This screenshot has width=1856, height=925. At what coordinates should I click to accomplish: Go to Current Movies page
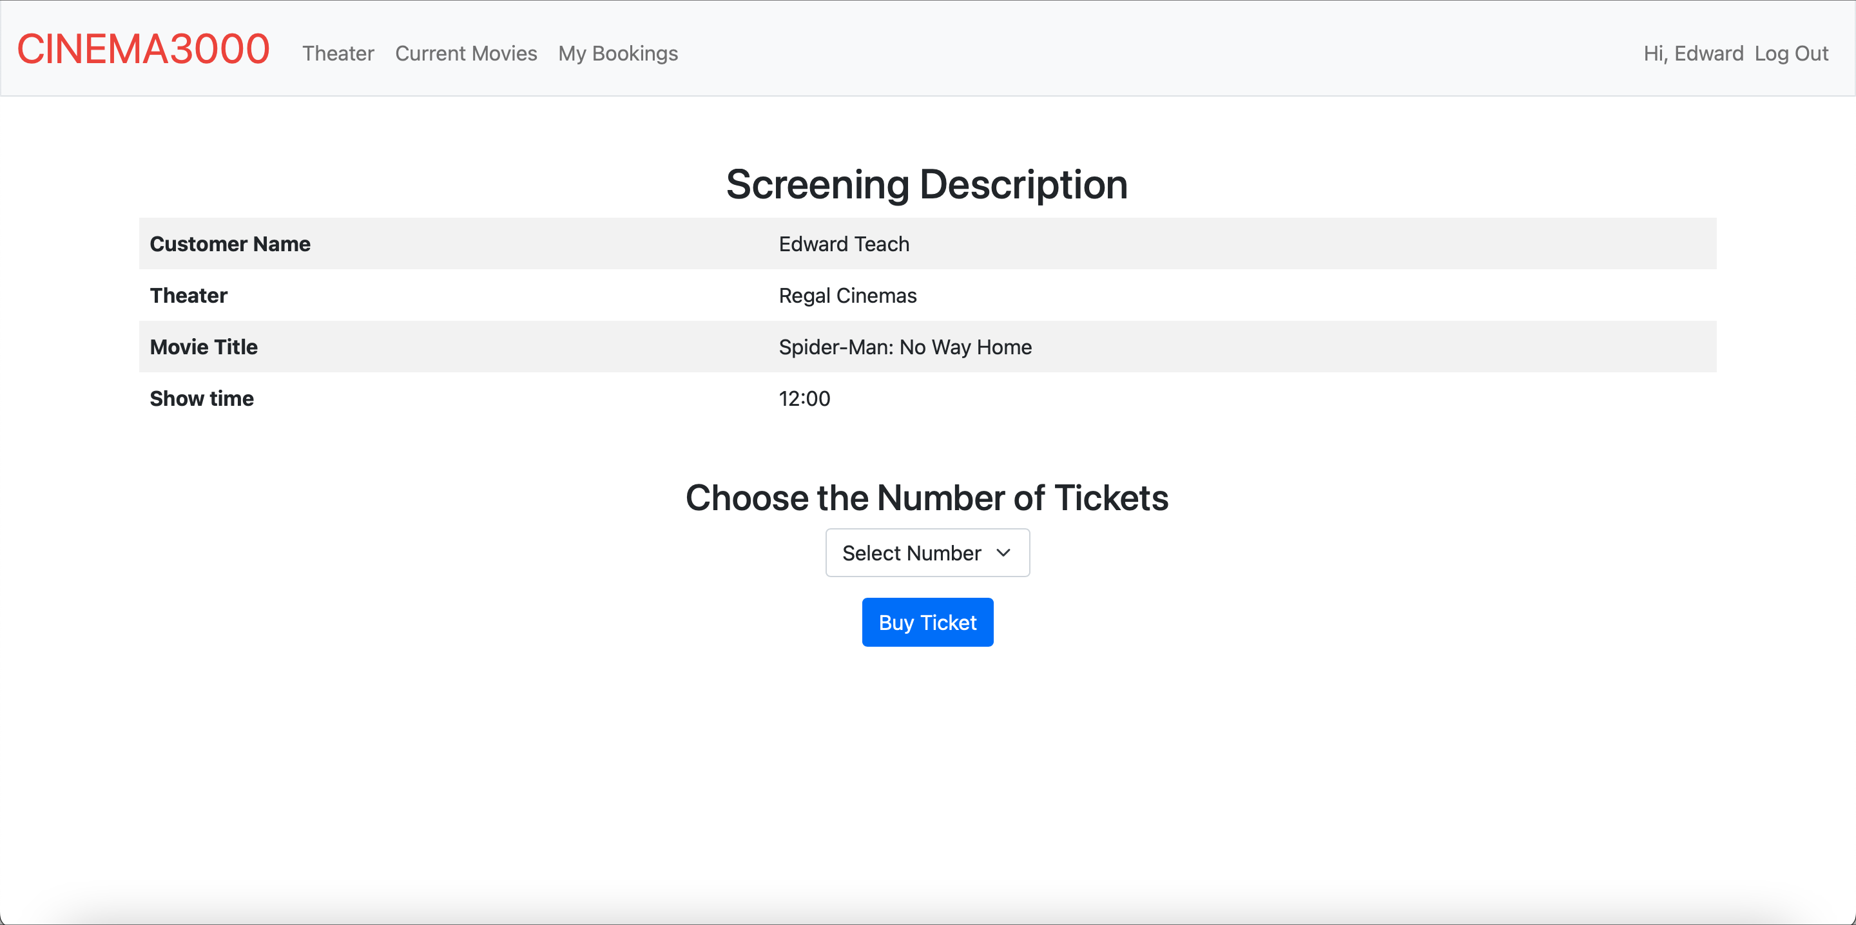point(465,53)
